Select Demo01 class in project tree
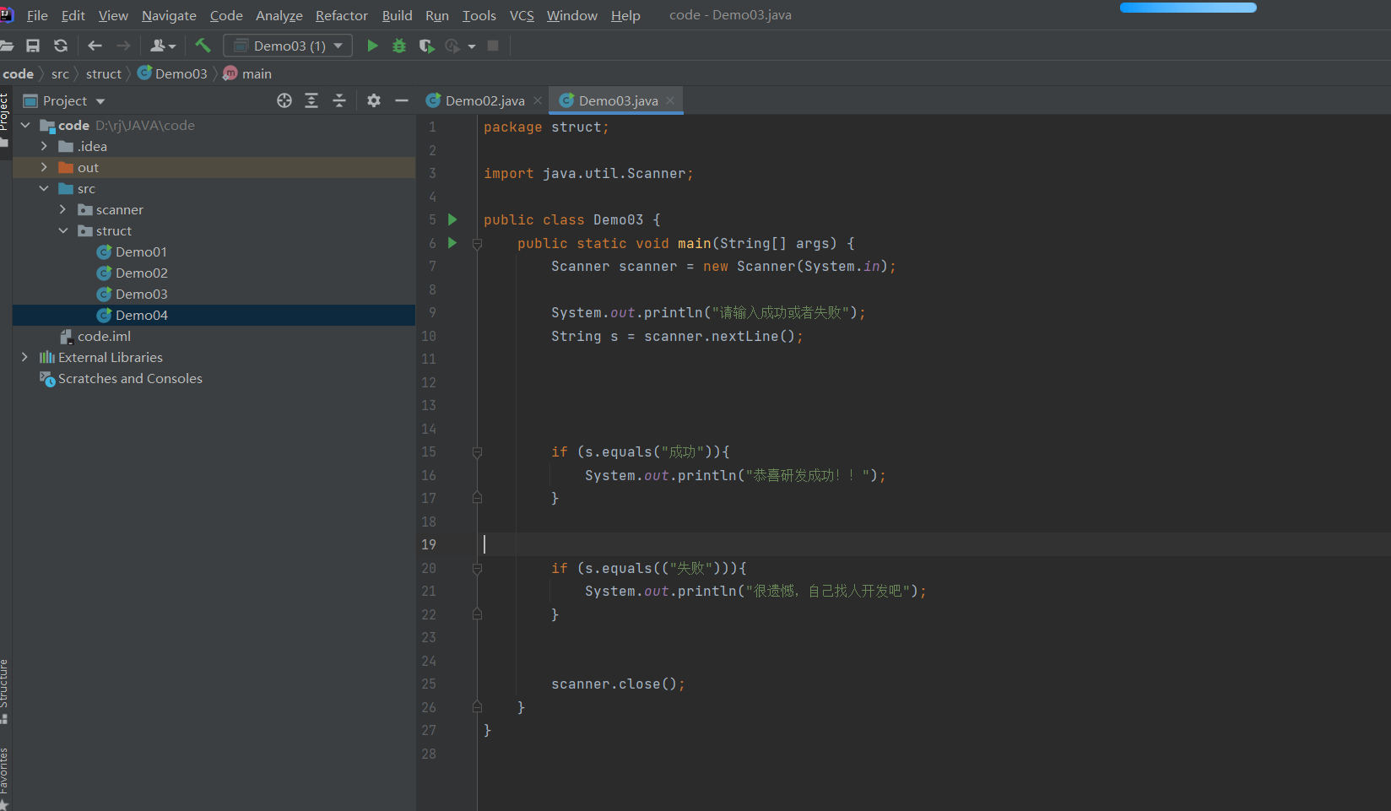This screenshot has height=811, width=1391. 141,251
